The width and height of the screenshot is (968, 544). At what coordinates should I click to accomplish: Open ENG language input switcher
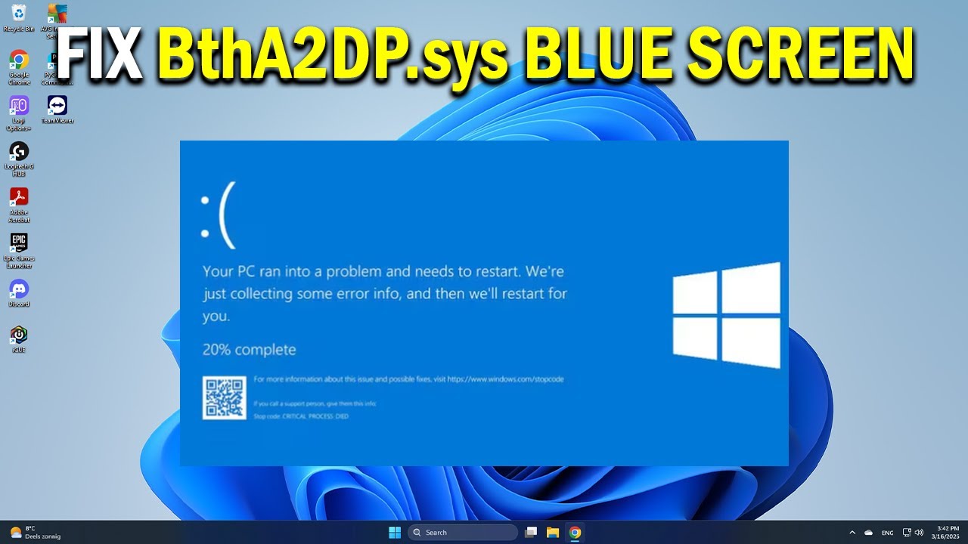pos(888,533)
